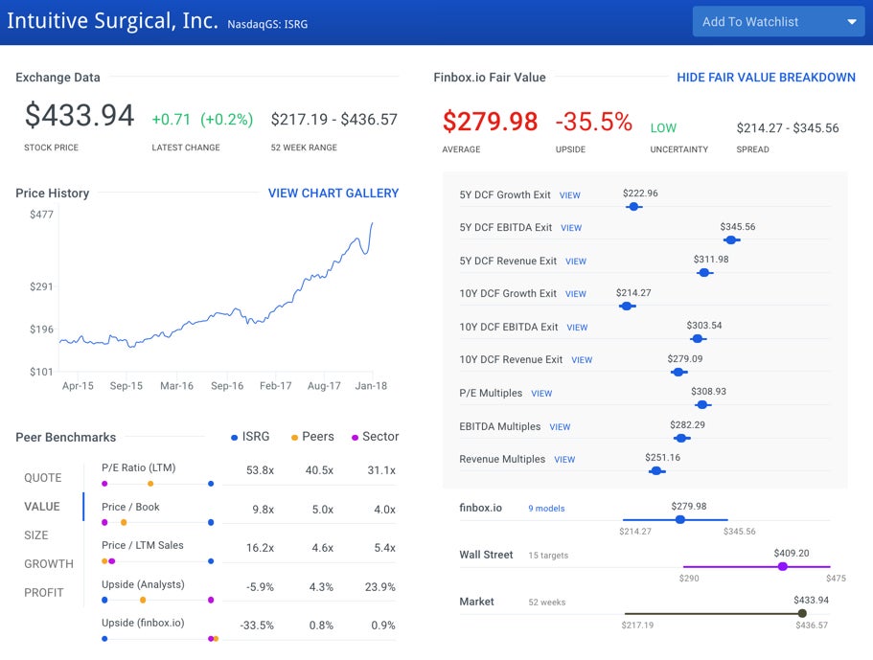Screen dimensions: 873x660
Task: Click the -33.5% ISRG finbox.io upside value
Action: coord(257,625)
